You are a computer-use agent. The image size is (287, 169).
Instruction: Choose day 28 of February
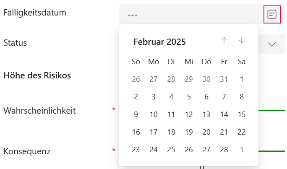224,150
